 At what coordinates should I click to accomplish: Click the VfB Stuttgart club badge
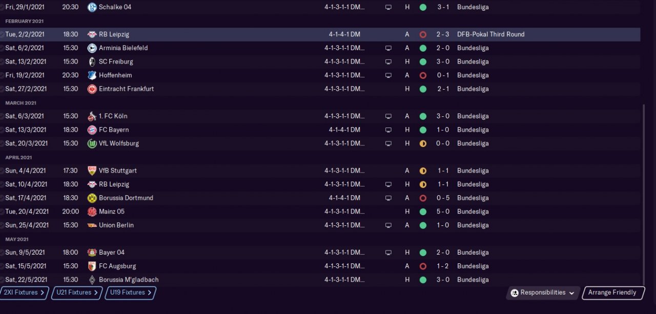[x=92, y=171]
